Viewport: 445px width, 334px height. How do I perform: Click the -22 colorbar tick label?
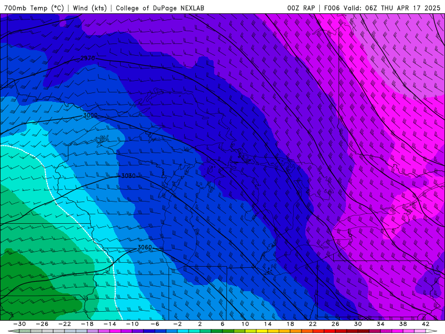[65, 324]
